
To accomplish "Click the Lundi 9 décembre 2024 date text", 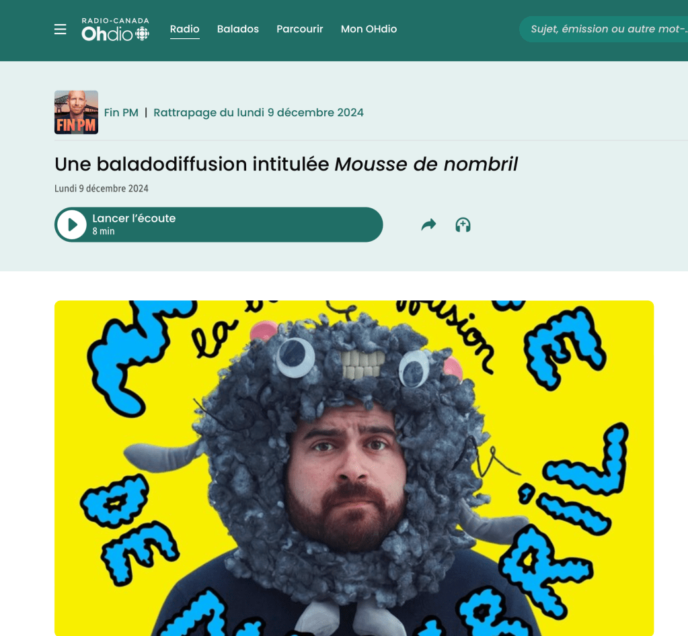I will point(102,188).
